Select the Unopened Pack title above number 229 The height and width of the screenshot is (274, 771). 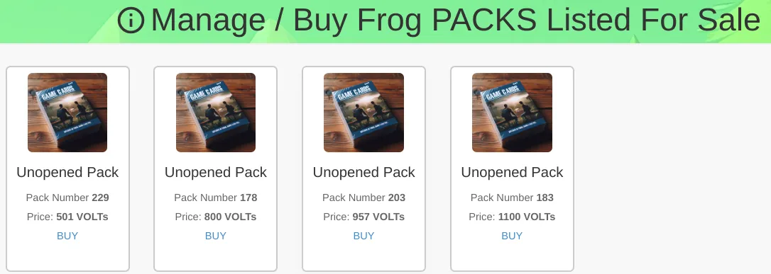[67, 173]
